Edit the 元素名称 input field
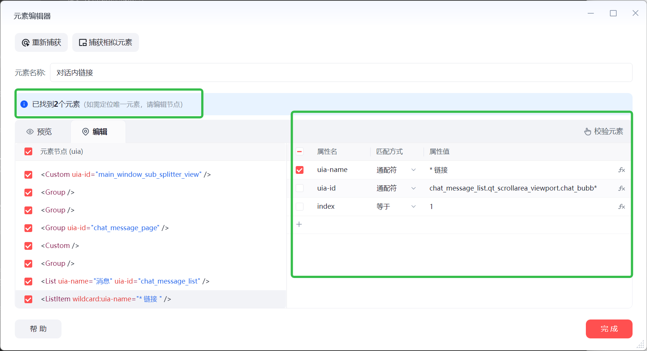647x351 pixels. (341, 73)
